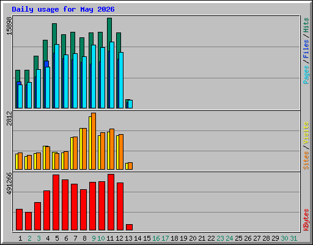Image resolution: width=313 pixels, height=245 pixels.
Task: Click the 2812 visits axis value
Action: (9, 118)
